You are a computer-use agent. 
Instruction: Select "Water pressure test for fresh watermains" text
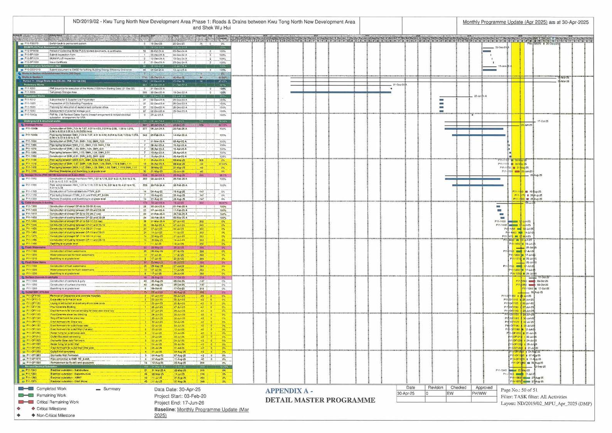click(x=72, y=255)
